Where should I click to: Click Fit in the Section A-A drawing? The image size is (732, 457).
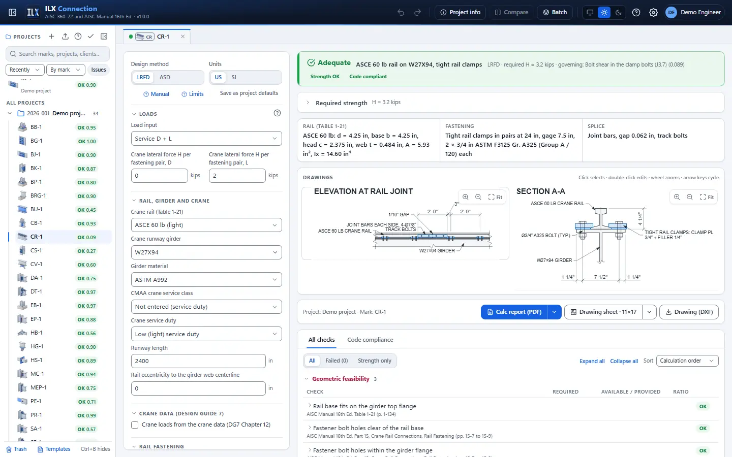tap(707, 197)
